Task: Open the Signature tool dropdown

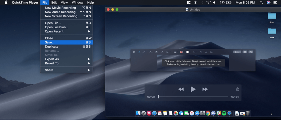Action: [x=168, y=52]
